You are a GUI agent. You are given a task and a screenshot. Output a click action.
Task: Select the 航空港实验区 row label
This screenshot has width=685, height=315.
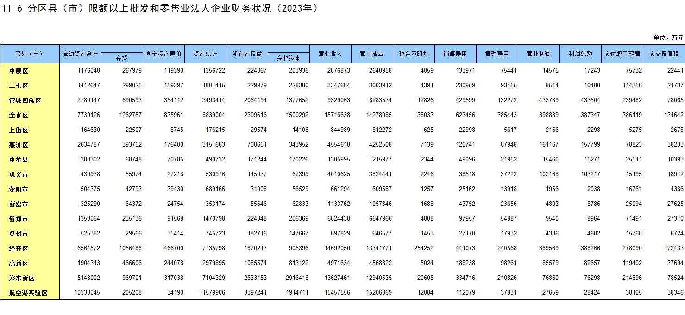coord(29,293)
